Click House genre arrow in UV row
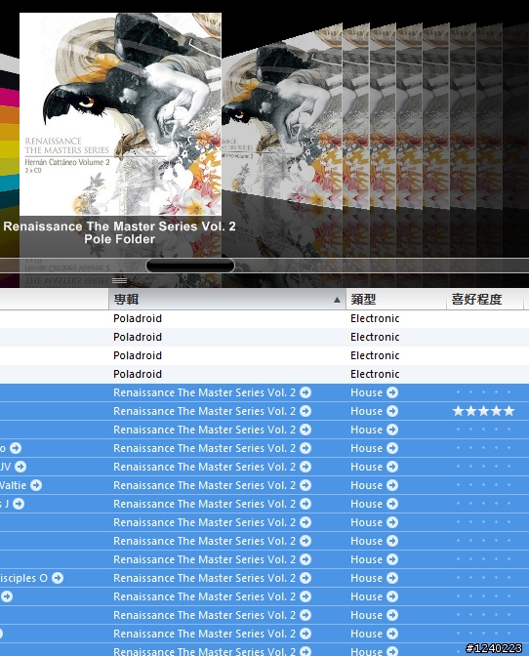 coord(391,467)
